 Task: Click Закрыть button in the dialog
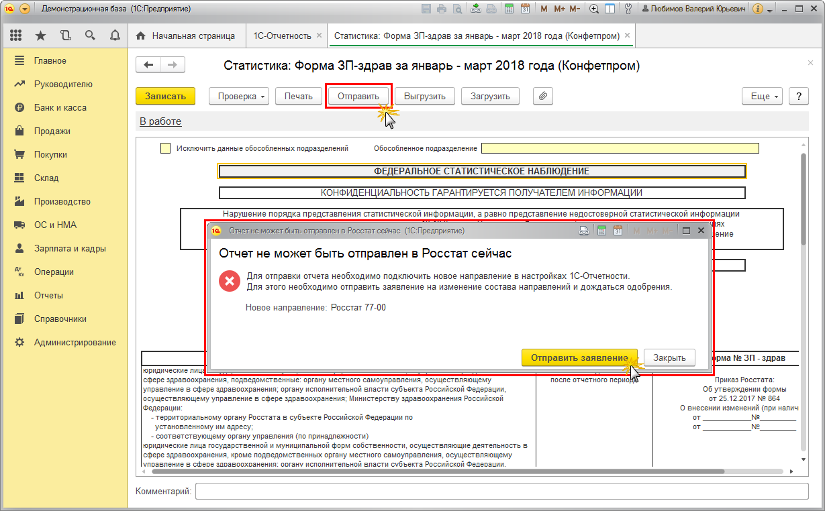click(x=669, y=357)
